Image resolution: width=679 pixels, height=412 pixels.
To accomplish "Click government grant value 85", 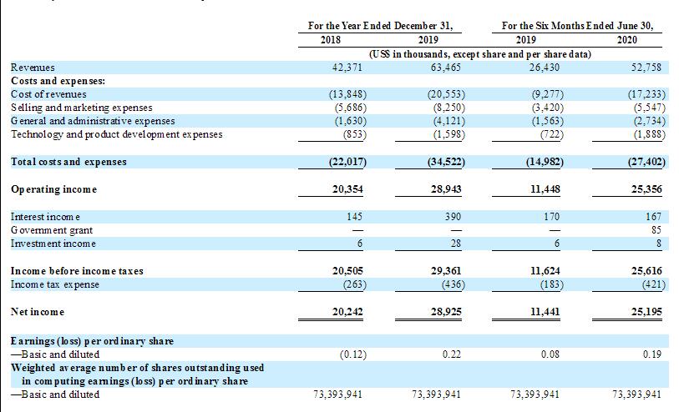I will pos(656,230).
